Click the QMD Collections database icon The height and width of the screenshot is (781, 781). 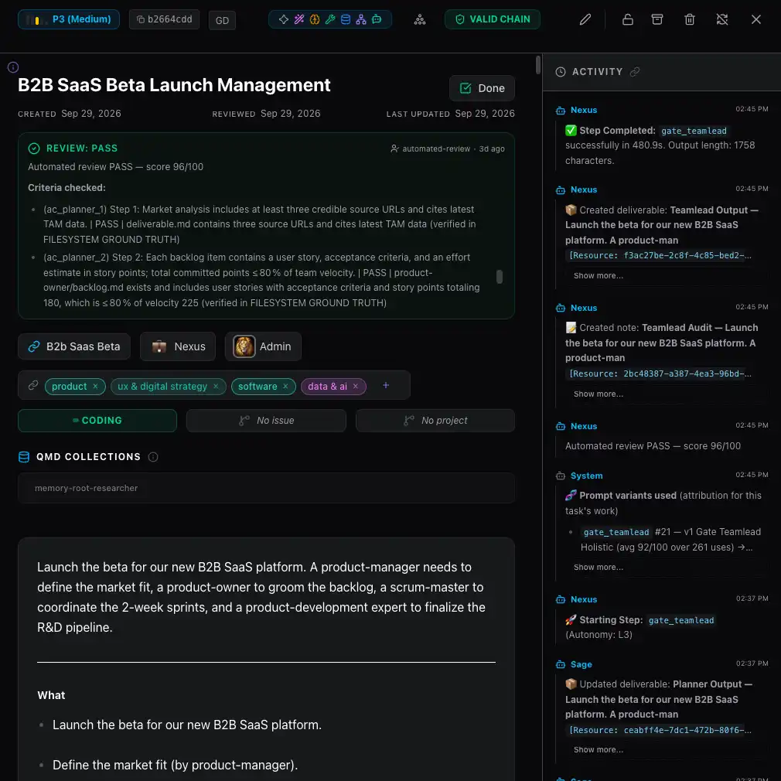click(x=24, y=457)
